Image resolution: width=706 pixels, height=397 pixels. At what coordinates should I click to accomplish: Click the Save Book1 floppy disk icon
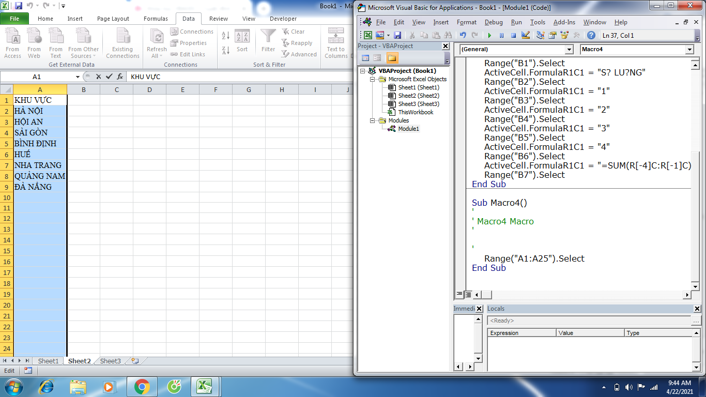click(397, 35)
